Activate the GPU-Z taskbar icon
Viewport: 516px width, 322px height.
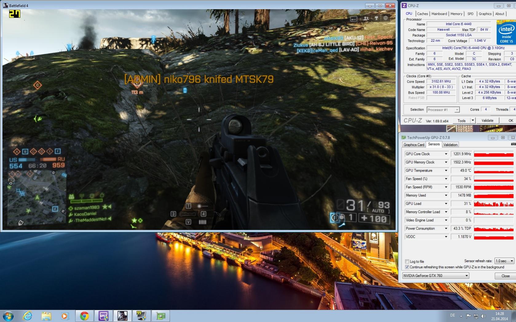pos(160,316)
